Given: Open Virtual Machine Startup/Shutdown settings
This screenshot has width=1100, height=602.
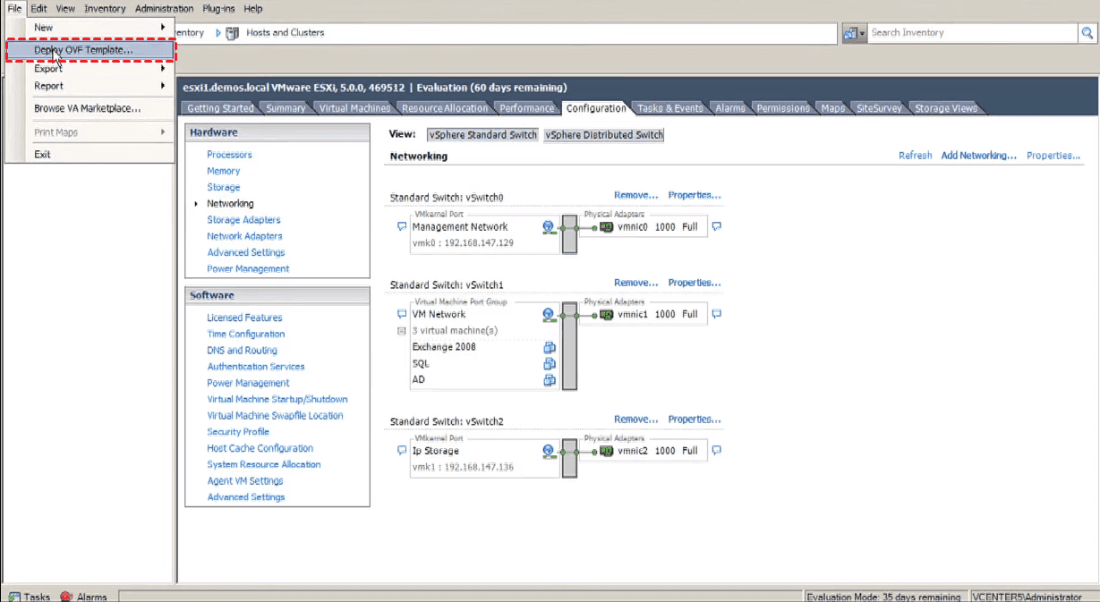Looking at the screenshot, I should click(x=277, y=399).
